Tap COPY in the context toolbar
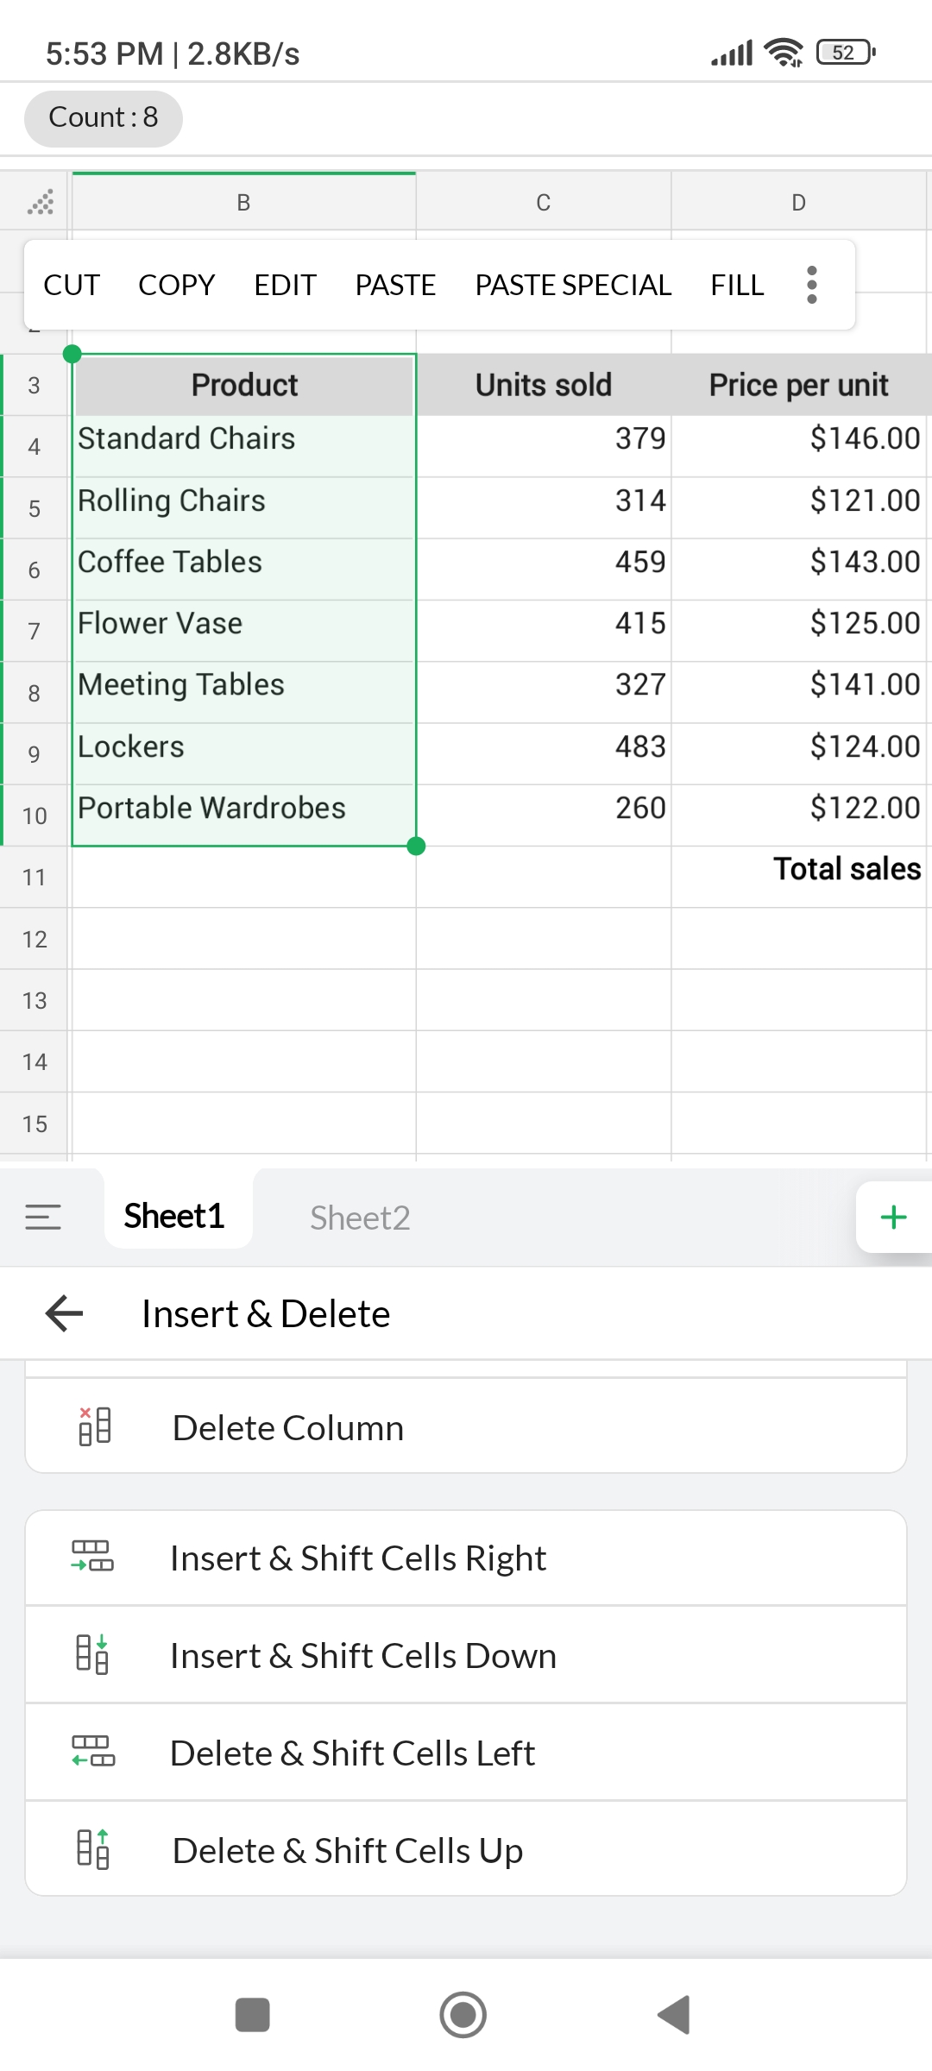The width and height of the screenshot is (932, 2071). (x=176, y=285)
